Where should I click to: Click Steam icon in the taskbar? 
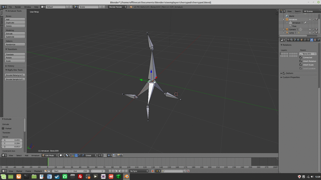click(57, 177)
